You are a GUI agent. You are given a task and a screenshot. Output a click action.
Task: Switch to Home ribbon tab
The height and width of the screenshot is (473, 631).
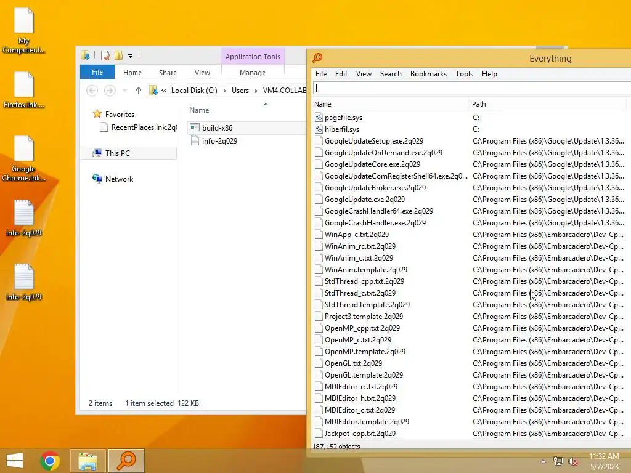coord(132,73)
